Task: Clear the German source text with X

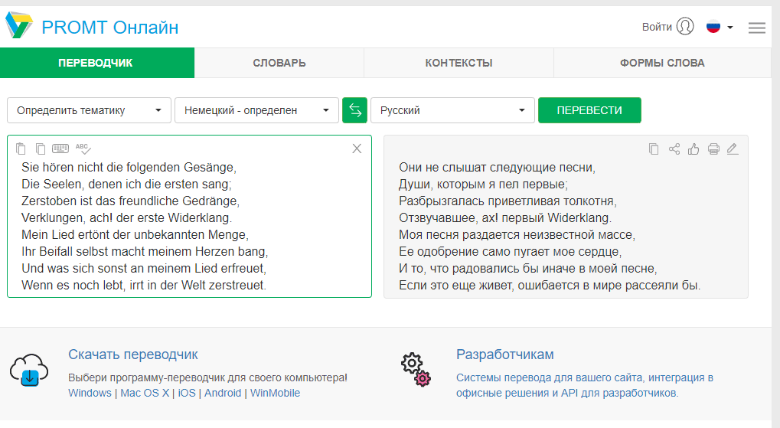Action: tap(357, 149)
